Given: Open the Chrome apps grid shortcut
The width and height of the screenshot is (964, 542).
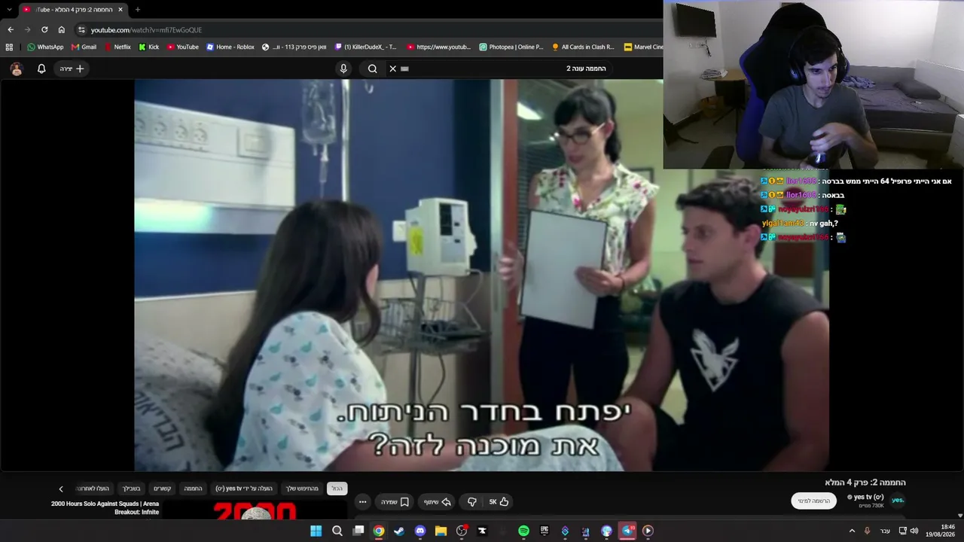Looking at the screenshot, I should (9, 47).
